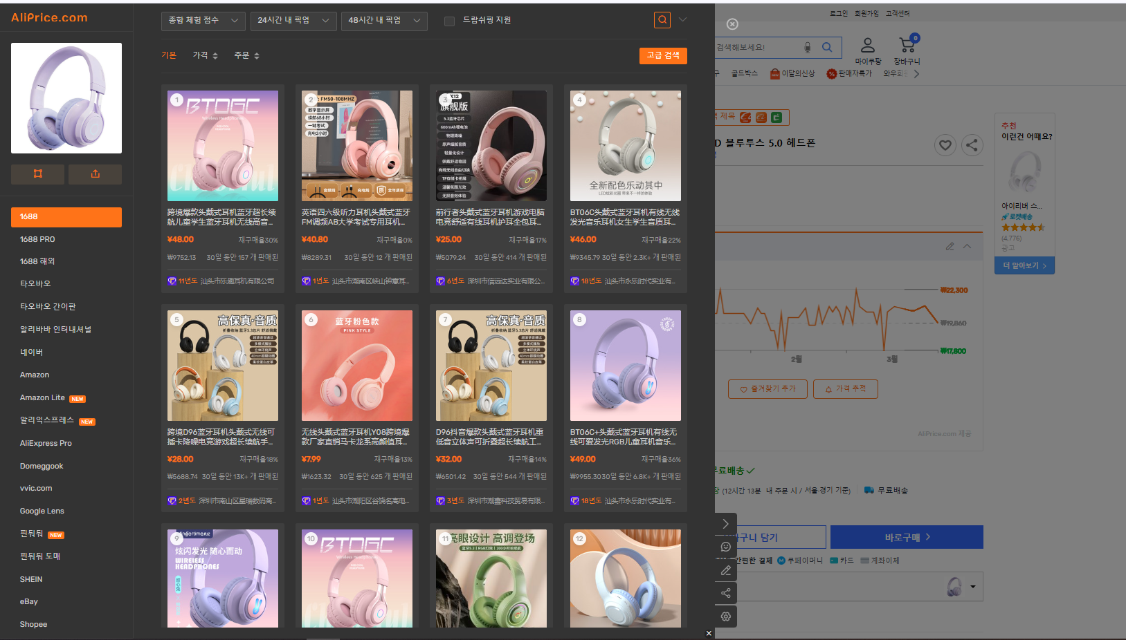Select the 1688 source in the sidebar
The width and height of the screenshot is (1126, 640).
pyautogui.click(x=66, y=217)
